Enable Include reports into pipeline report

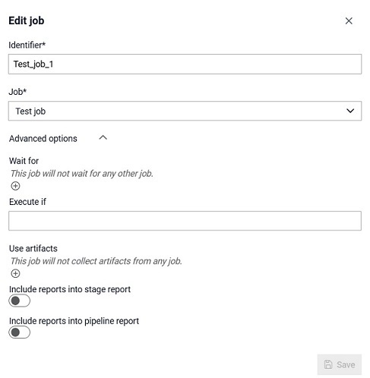[19, 332]
